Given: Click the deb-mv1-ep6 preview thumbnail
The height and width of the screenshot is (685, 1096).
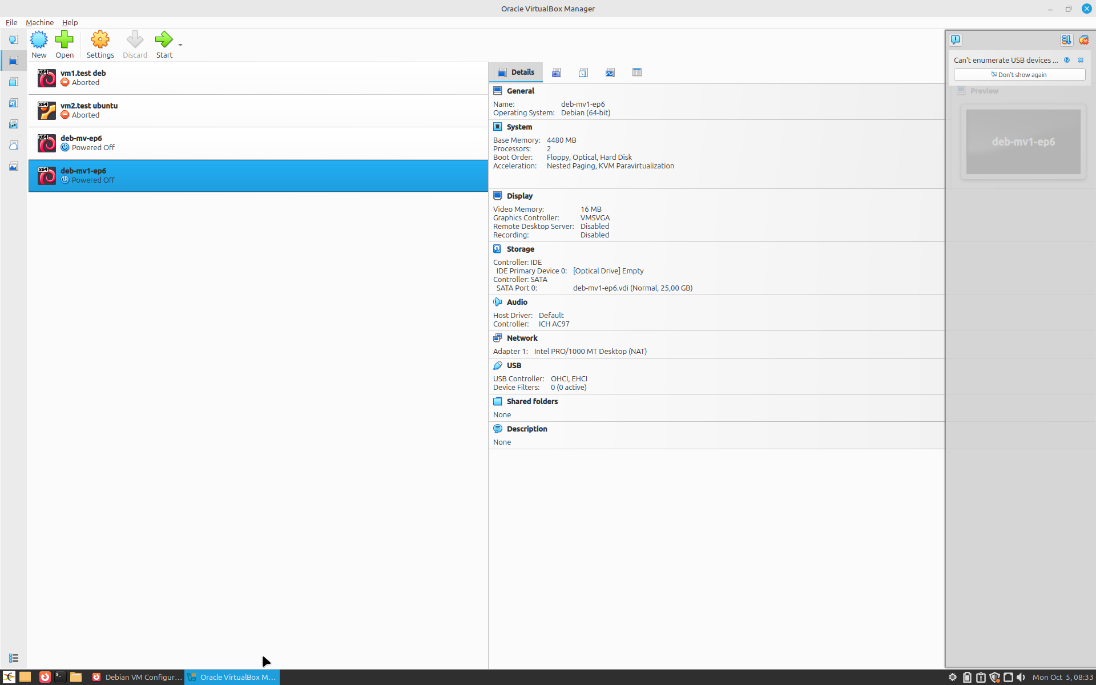Looking at the screenshot, I should click(x=1023, y=142).
